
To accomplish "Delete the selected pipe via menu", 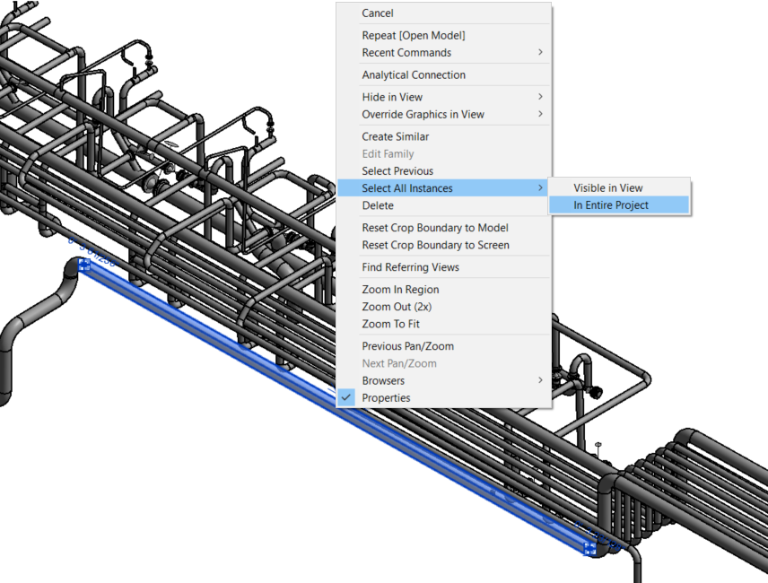I will pyautogui.click(x=378, y=205).
